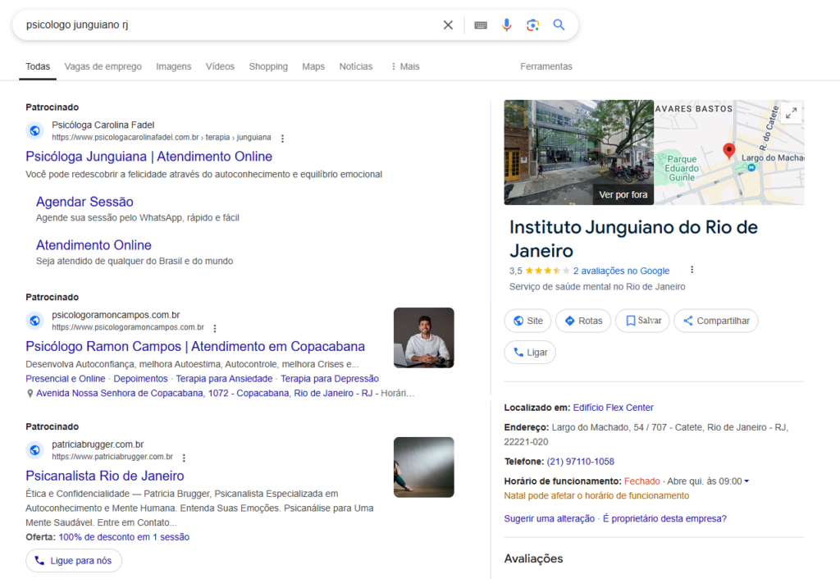
Task: Click the red location pin on map
Action: point(728,151)
